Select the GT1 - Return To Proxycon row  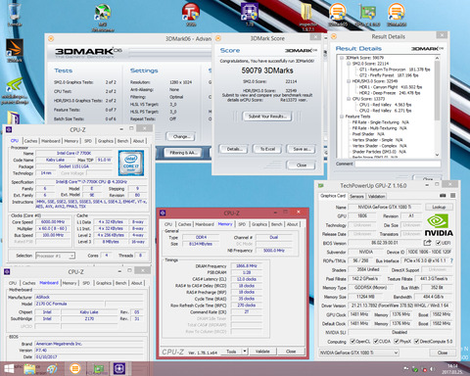[x=395, y=70]
